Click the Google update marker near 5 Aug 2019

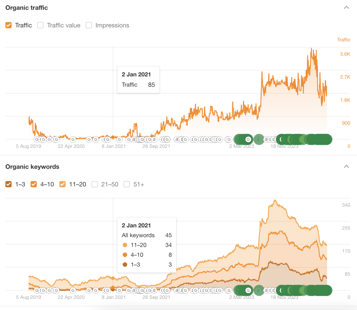point(37,139)
